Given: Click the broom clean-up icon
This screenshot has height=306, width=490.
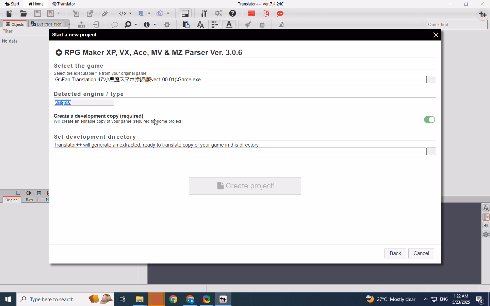Looking at the screenshot, I should point(248,24).
